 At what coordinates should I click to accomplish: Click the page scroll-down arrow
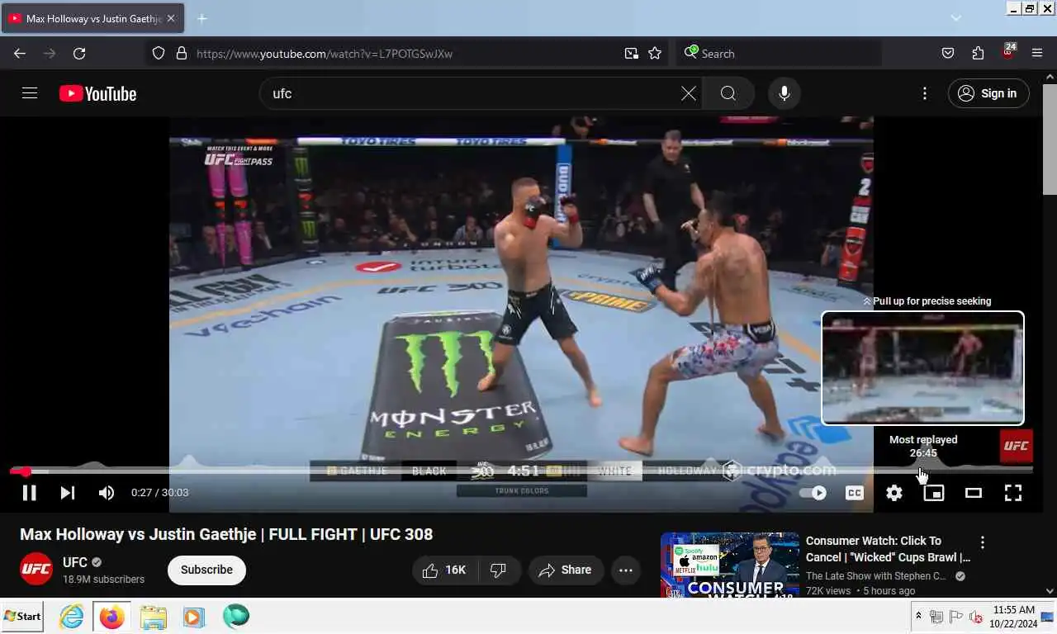(x=1050, y=590)
